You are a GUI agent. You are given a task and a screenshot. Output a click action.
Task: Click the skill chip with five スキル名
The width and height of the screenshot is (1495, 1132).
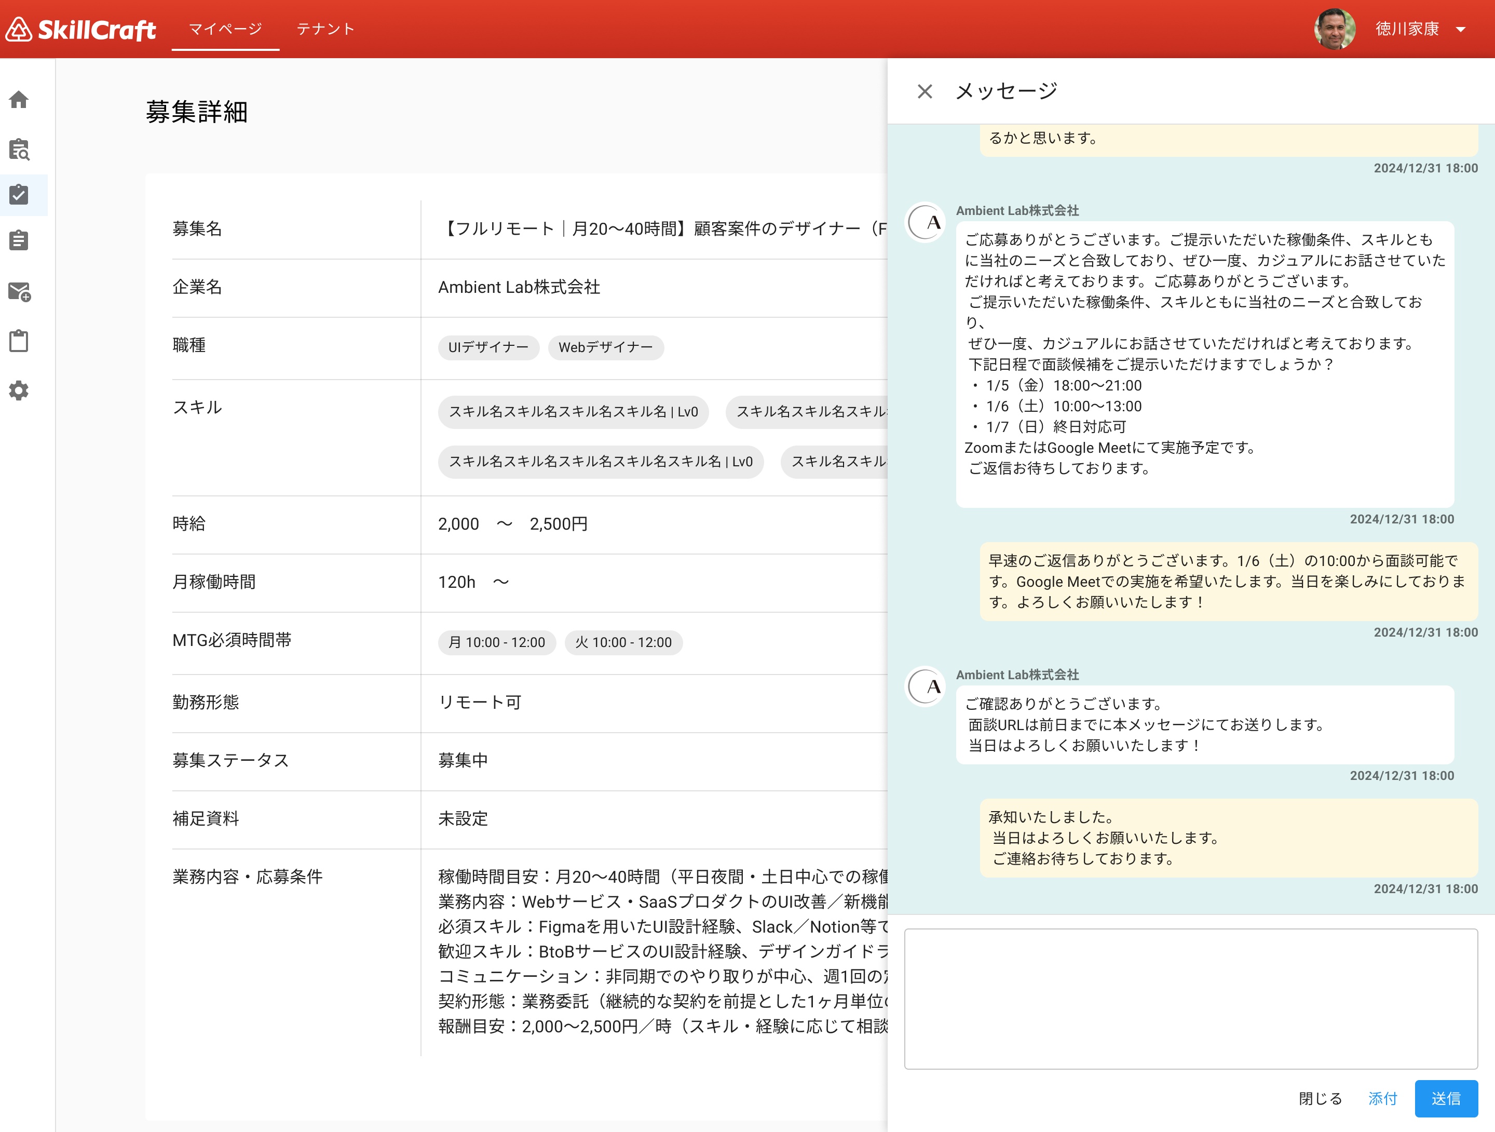[601, 462]
